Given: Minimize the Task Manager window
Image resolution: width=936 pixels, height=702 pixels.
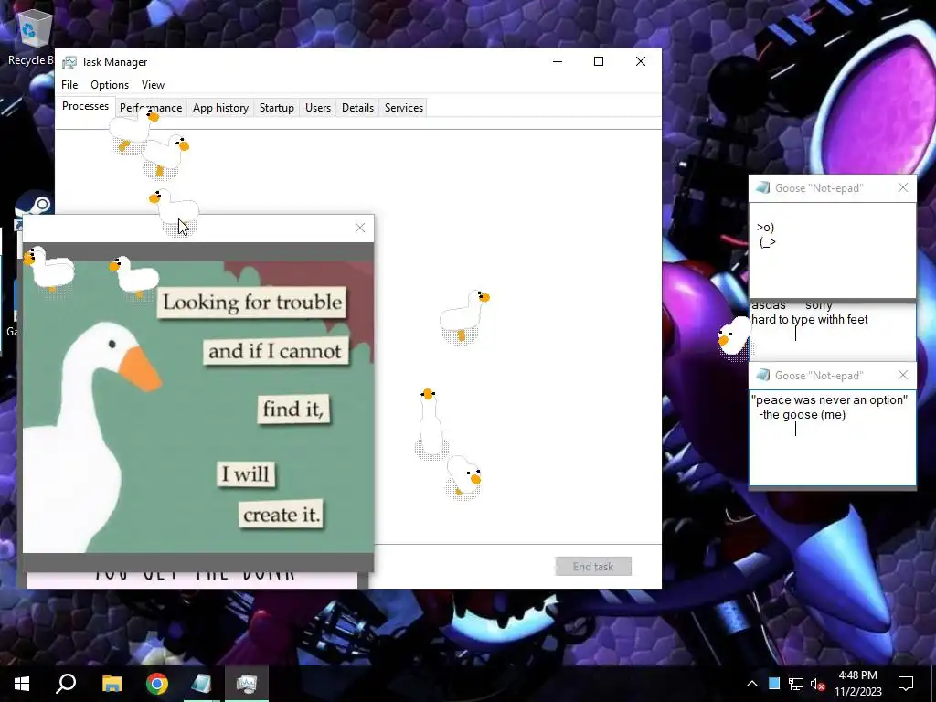Looking at the screenshot, I should click(x=558, y=61).
